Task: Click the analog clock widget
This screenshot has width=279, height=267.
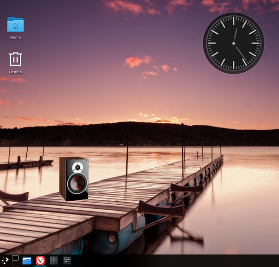Action: point(233,43)
